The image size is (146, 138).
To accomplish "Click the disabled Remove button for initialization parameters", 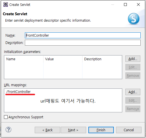I will click(133, 76).
